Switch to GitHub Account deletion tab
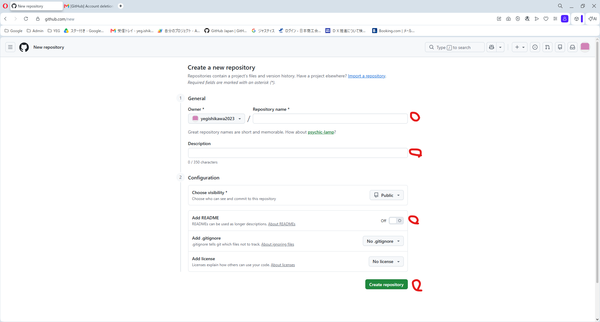This screenshot has width=600, height=322. click(89, 6)
